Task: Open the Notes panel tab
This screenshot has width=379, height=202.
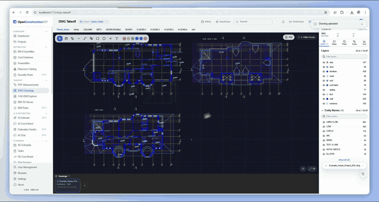Action: tap(334, 43)
